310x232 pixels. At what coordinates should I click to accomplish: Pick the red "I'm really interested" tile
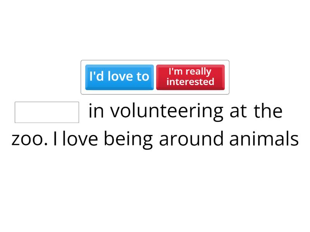190,77
